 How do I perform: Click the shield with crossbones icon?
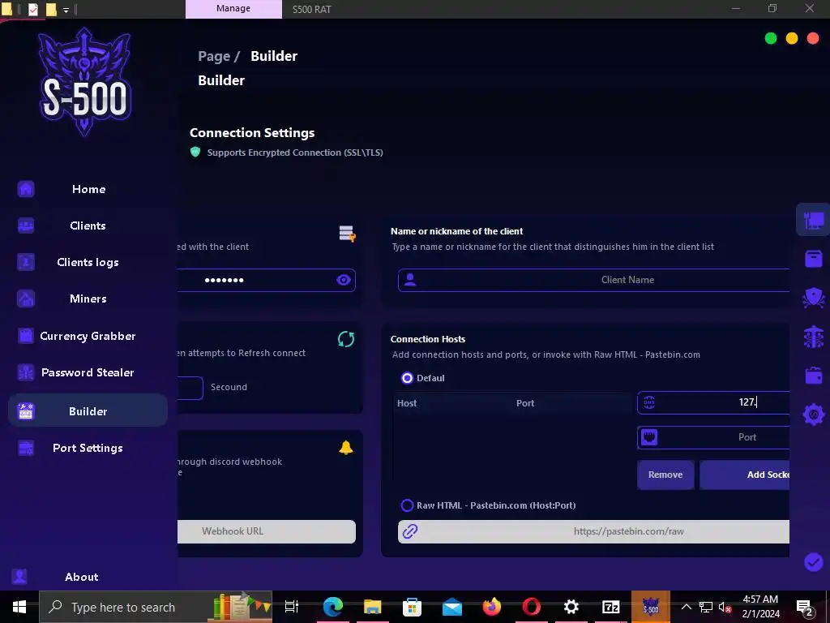pos(814,298)
